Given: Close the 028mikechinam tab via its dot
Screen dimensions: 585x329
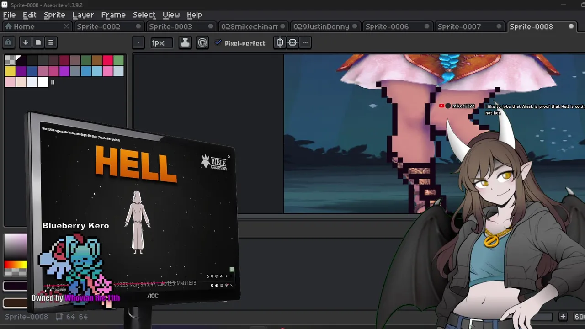Looking at the screenshot, I should [x=283, y=27].
